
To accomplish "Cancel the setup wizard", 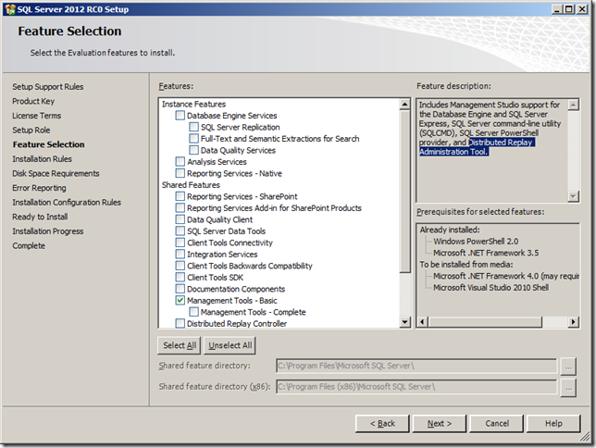I will (x=497, y=423).
